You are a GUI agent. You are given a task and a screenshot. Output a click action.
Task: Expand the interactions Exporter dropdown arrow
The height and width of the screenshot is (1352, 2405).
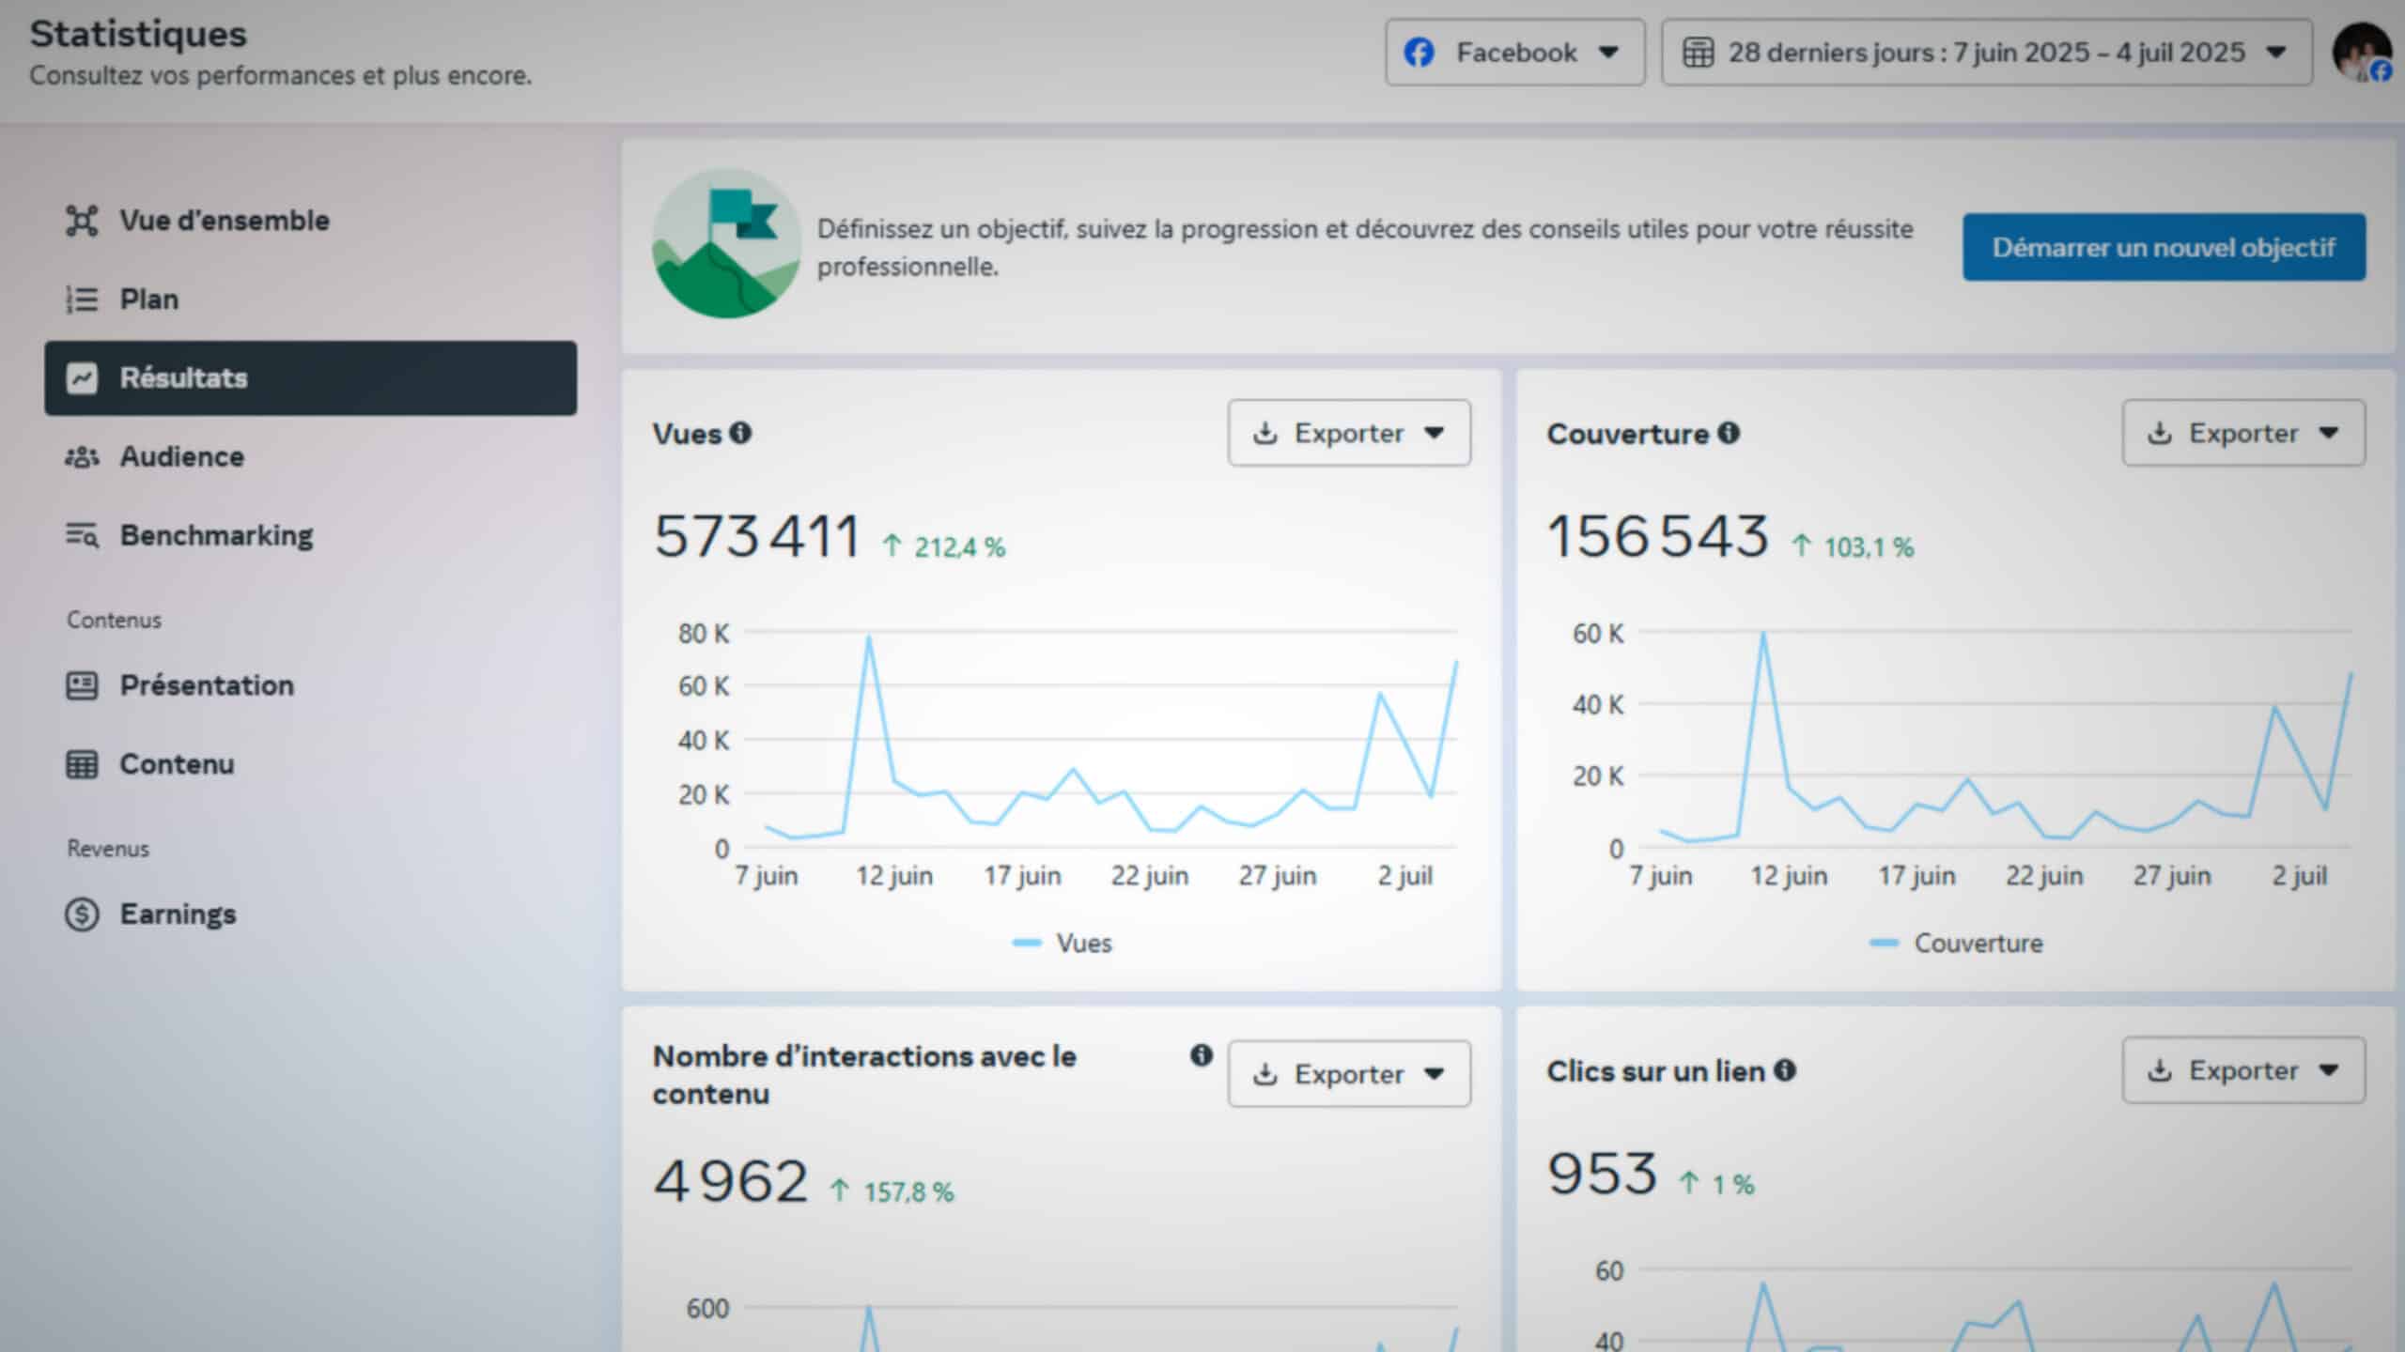[x=1434, y=1074]
